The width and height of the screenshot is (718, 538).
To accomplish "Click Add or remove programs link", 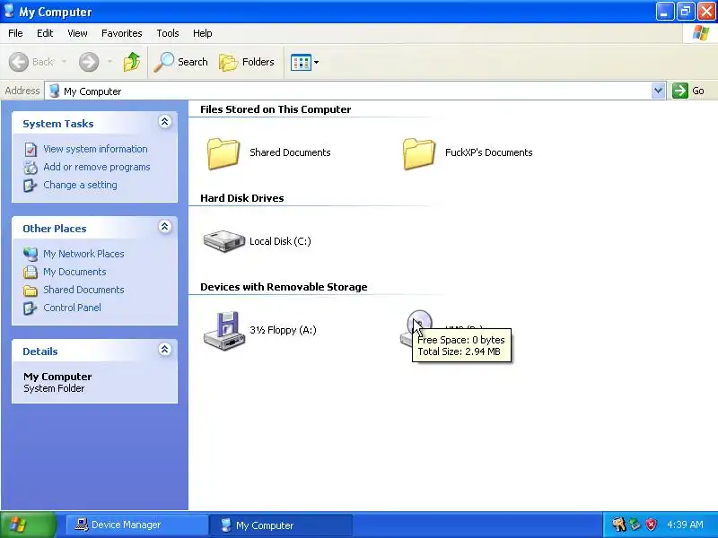I will pyautogui.click(x=97, y=167).
